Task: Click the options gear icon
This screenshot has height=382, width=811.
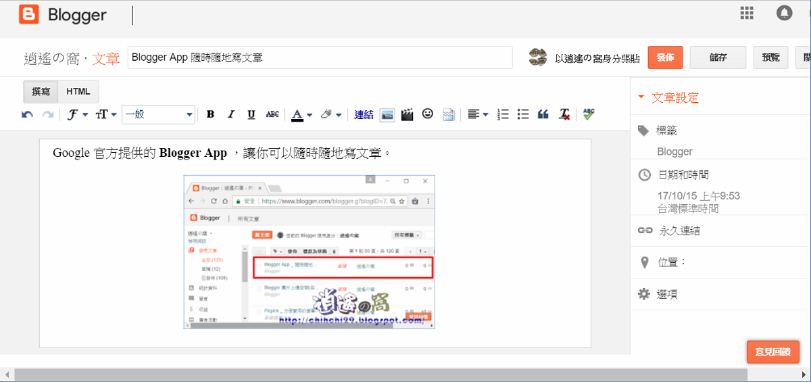Action: (x=645, y=294)
